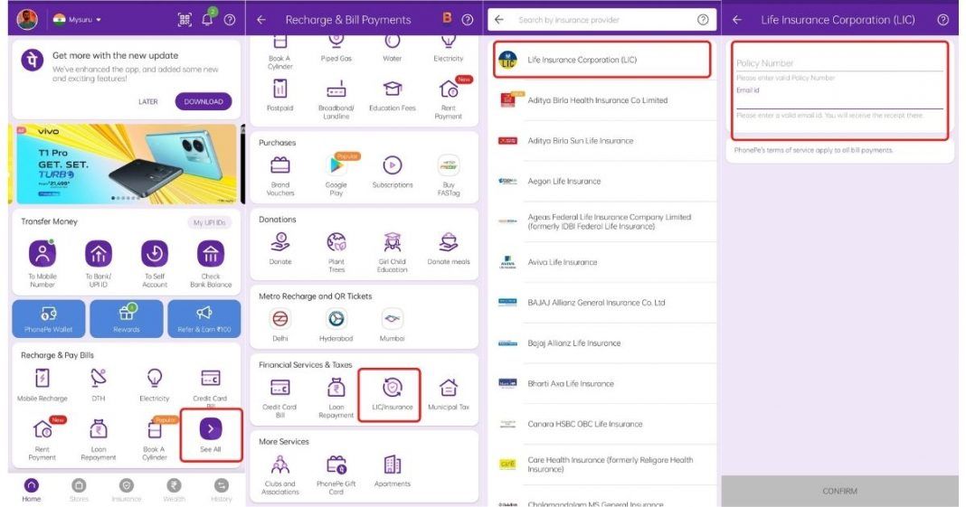Tap the profile picture avatar
The width and height of the screenshot is (966, 507).
(26, 20)
